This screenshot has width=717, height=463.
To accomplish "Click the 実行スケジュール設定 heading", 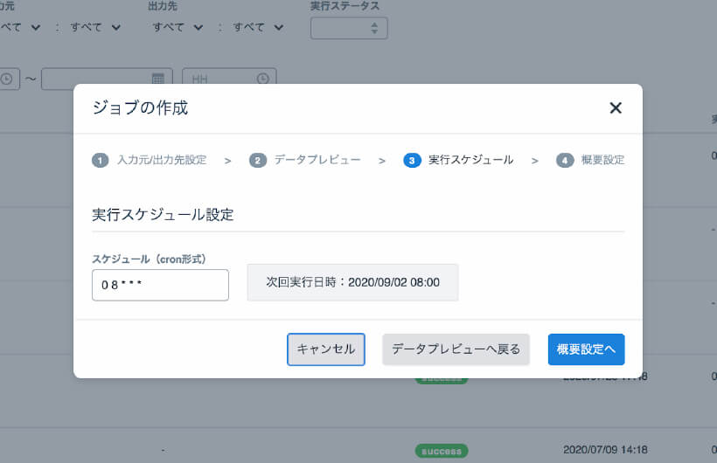I will click(x=163, y=214).
